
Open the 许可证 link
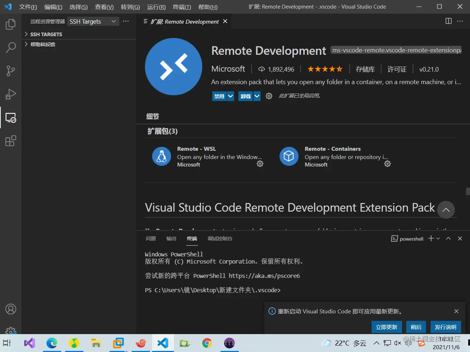click(397, 69)
